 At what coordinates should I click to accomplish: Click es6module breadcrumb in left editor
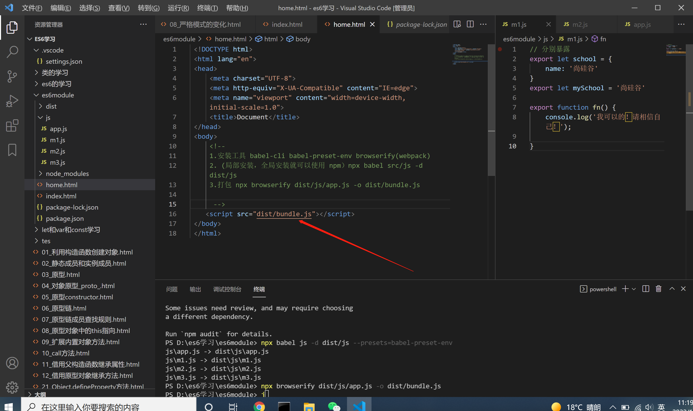point(179,39)
